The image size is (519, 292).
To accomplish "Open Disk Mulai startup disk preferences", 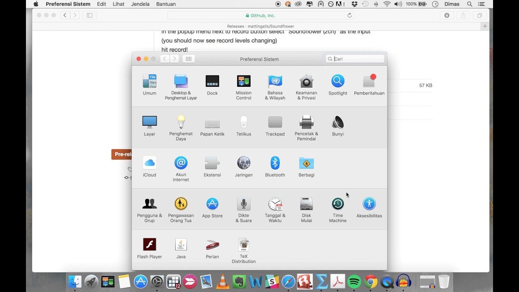I will coord(307,210).
